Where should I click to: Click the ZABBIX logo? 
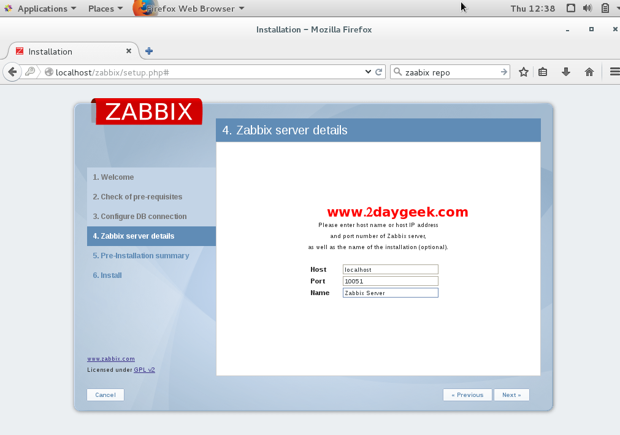point(147,112)
